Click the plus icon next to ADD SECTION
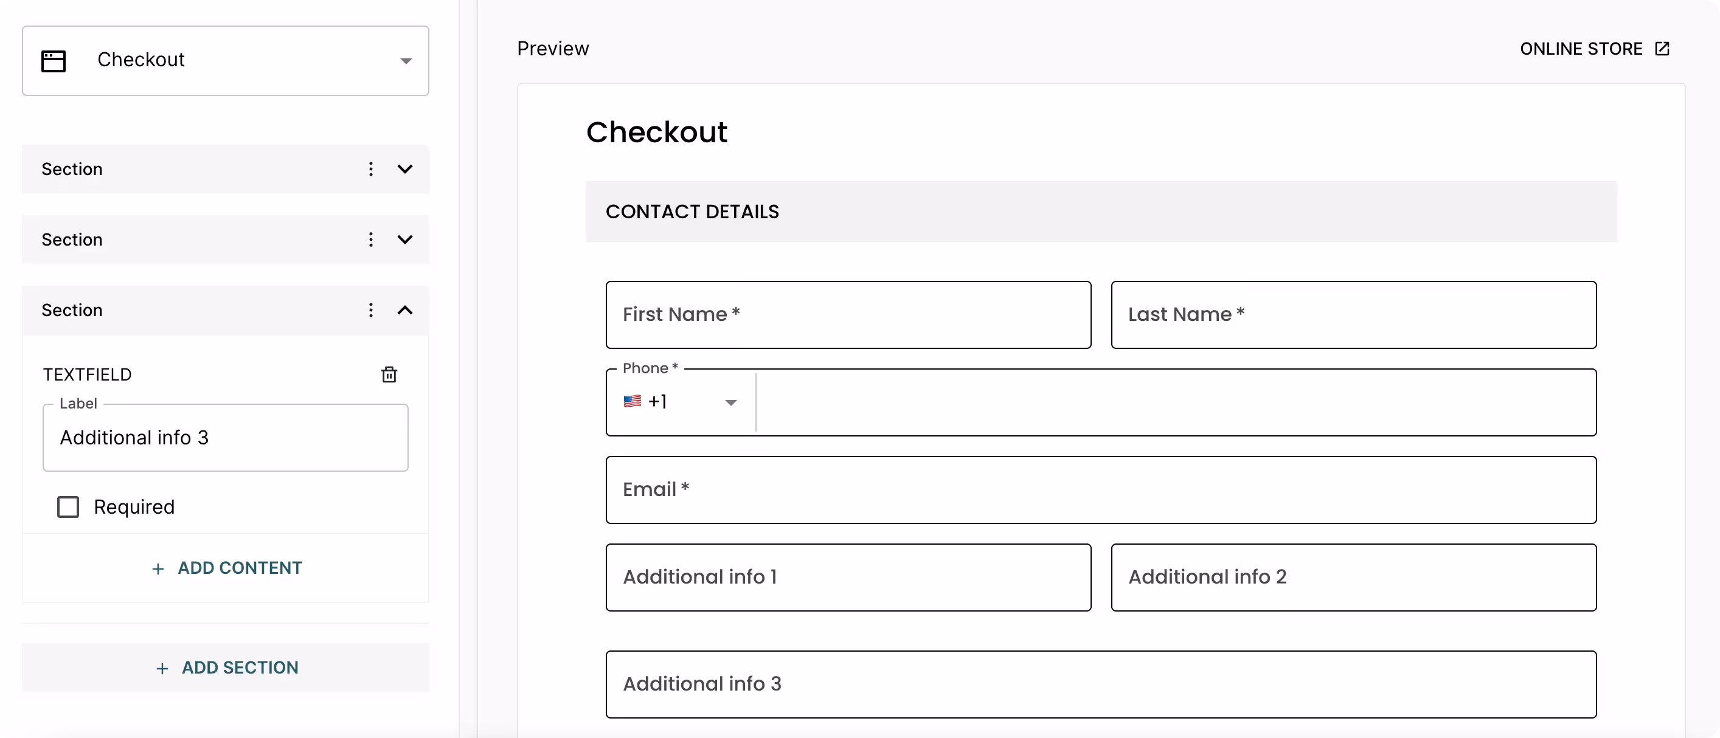1720x738 pixels. pos(164,668)
